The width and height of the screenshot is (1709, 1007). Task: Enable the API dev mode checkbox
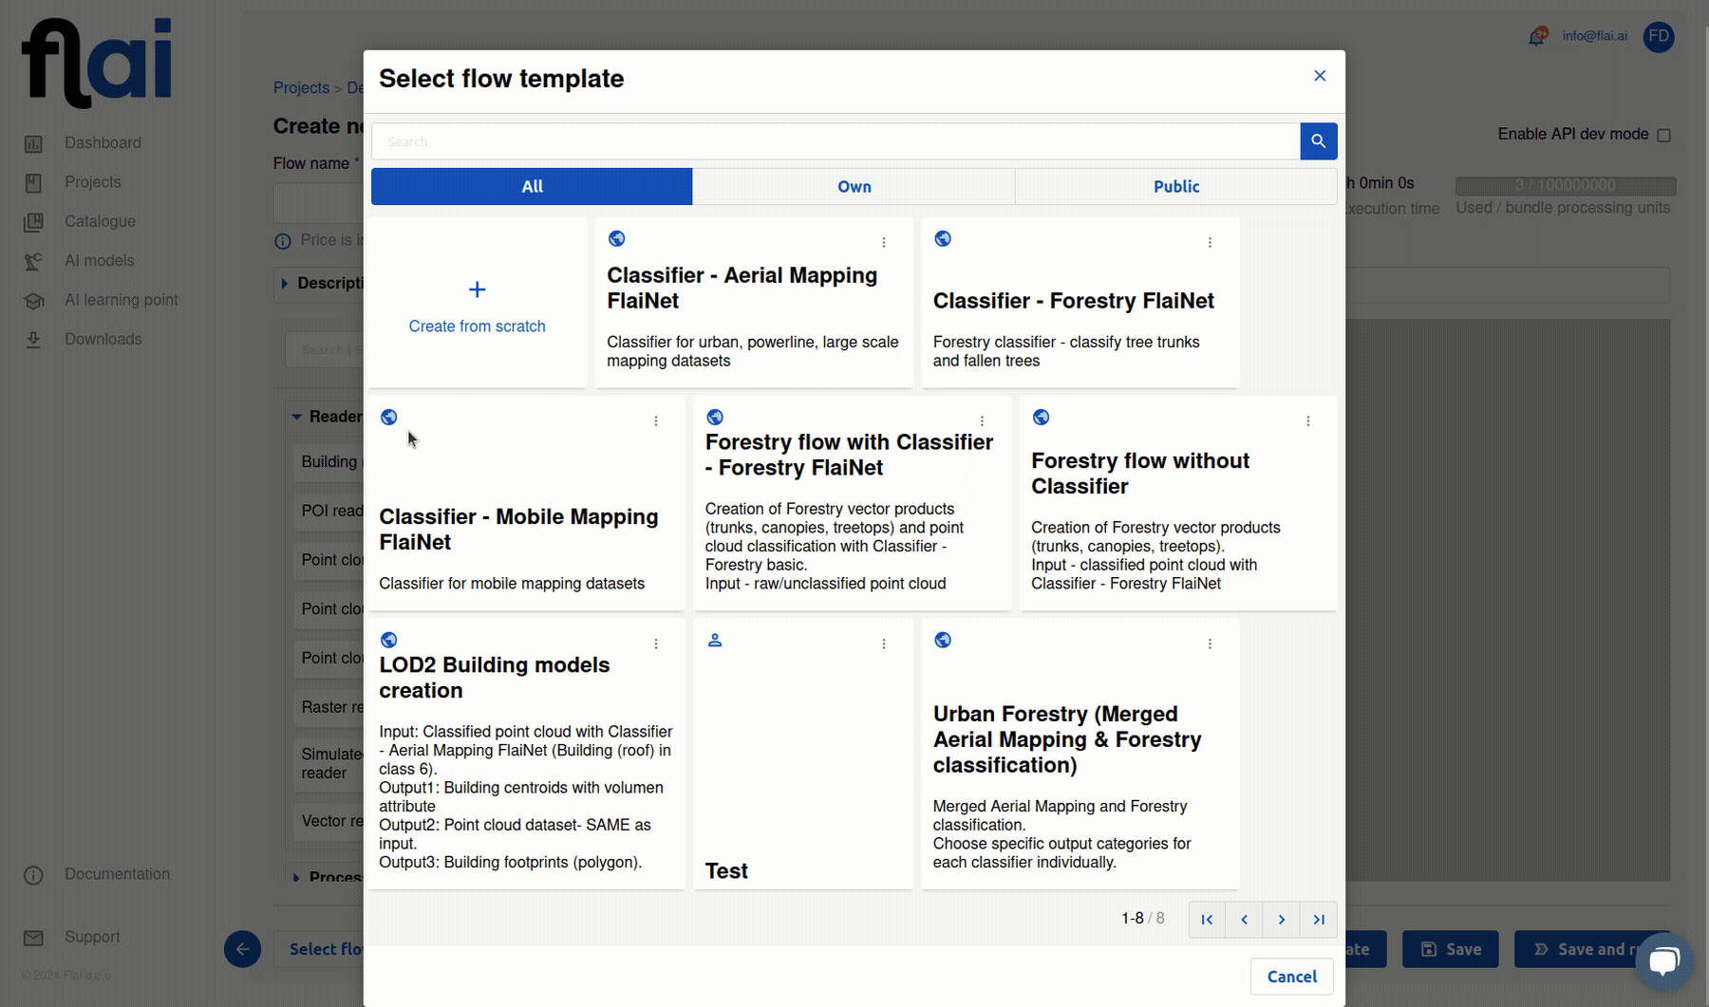click(x=1662, y=135)
